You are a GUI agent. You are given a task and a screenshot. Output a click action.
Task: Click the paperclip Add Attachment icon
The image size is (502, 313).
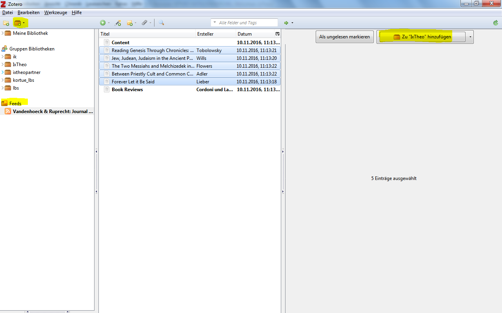tap(144, 23)
